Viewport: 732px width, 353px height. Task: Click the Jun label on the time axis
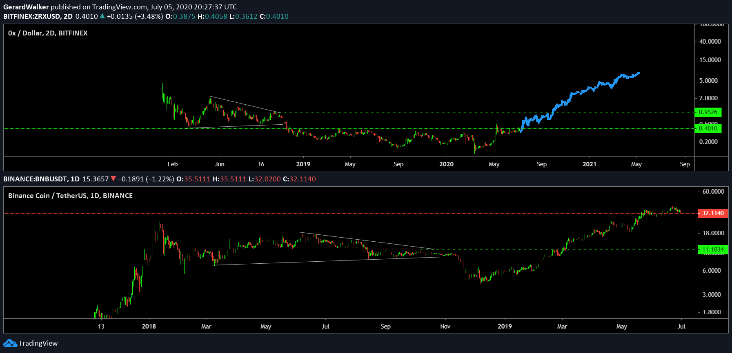[220, 164]
